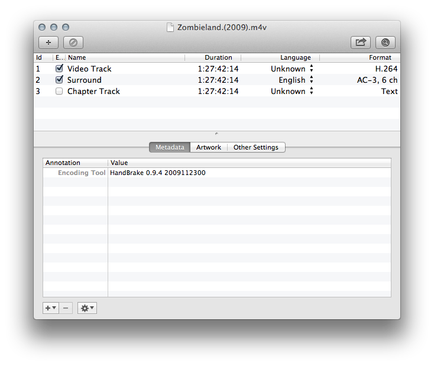Toggle the Video Track enabled checkbox

pyautogui.click(x=59, y=69)
